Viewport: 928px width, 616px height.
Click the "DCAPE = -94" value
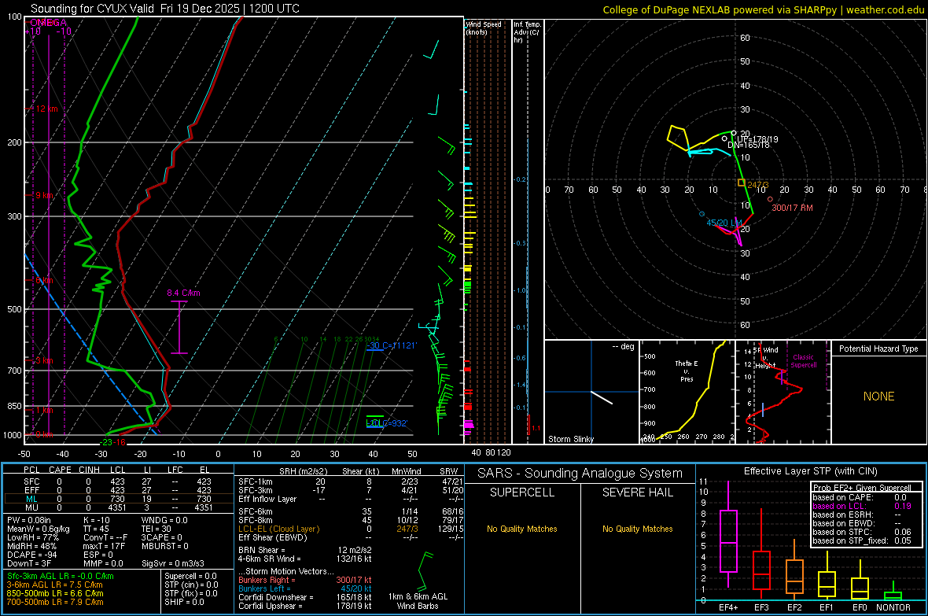[31, 555]
